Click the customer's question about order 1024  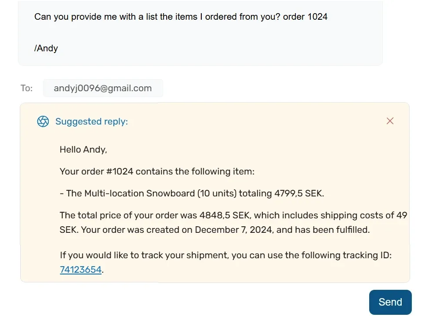point(181,17)
